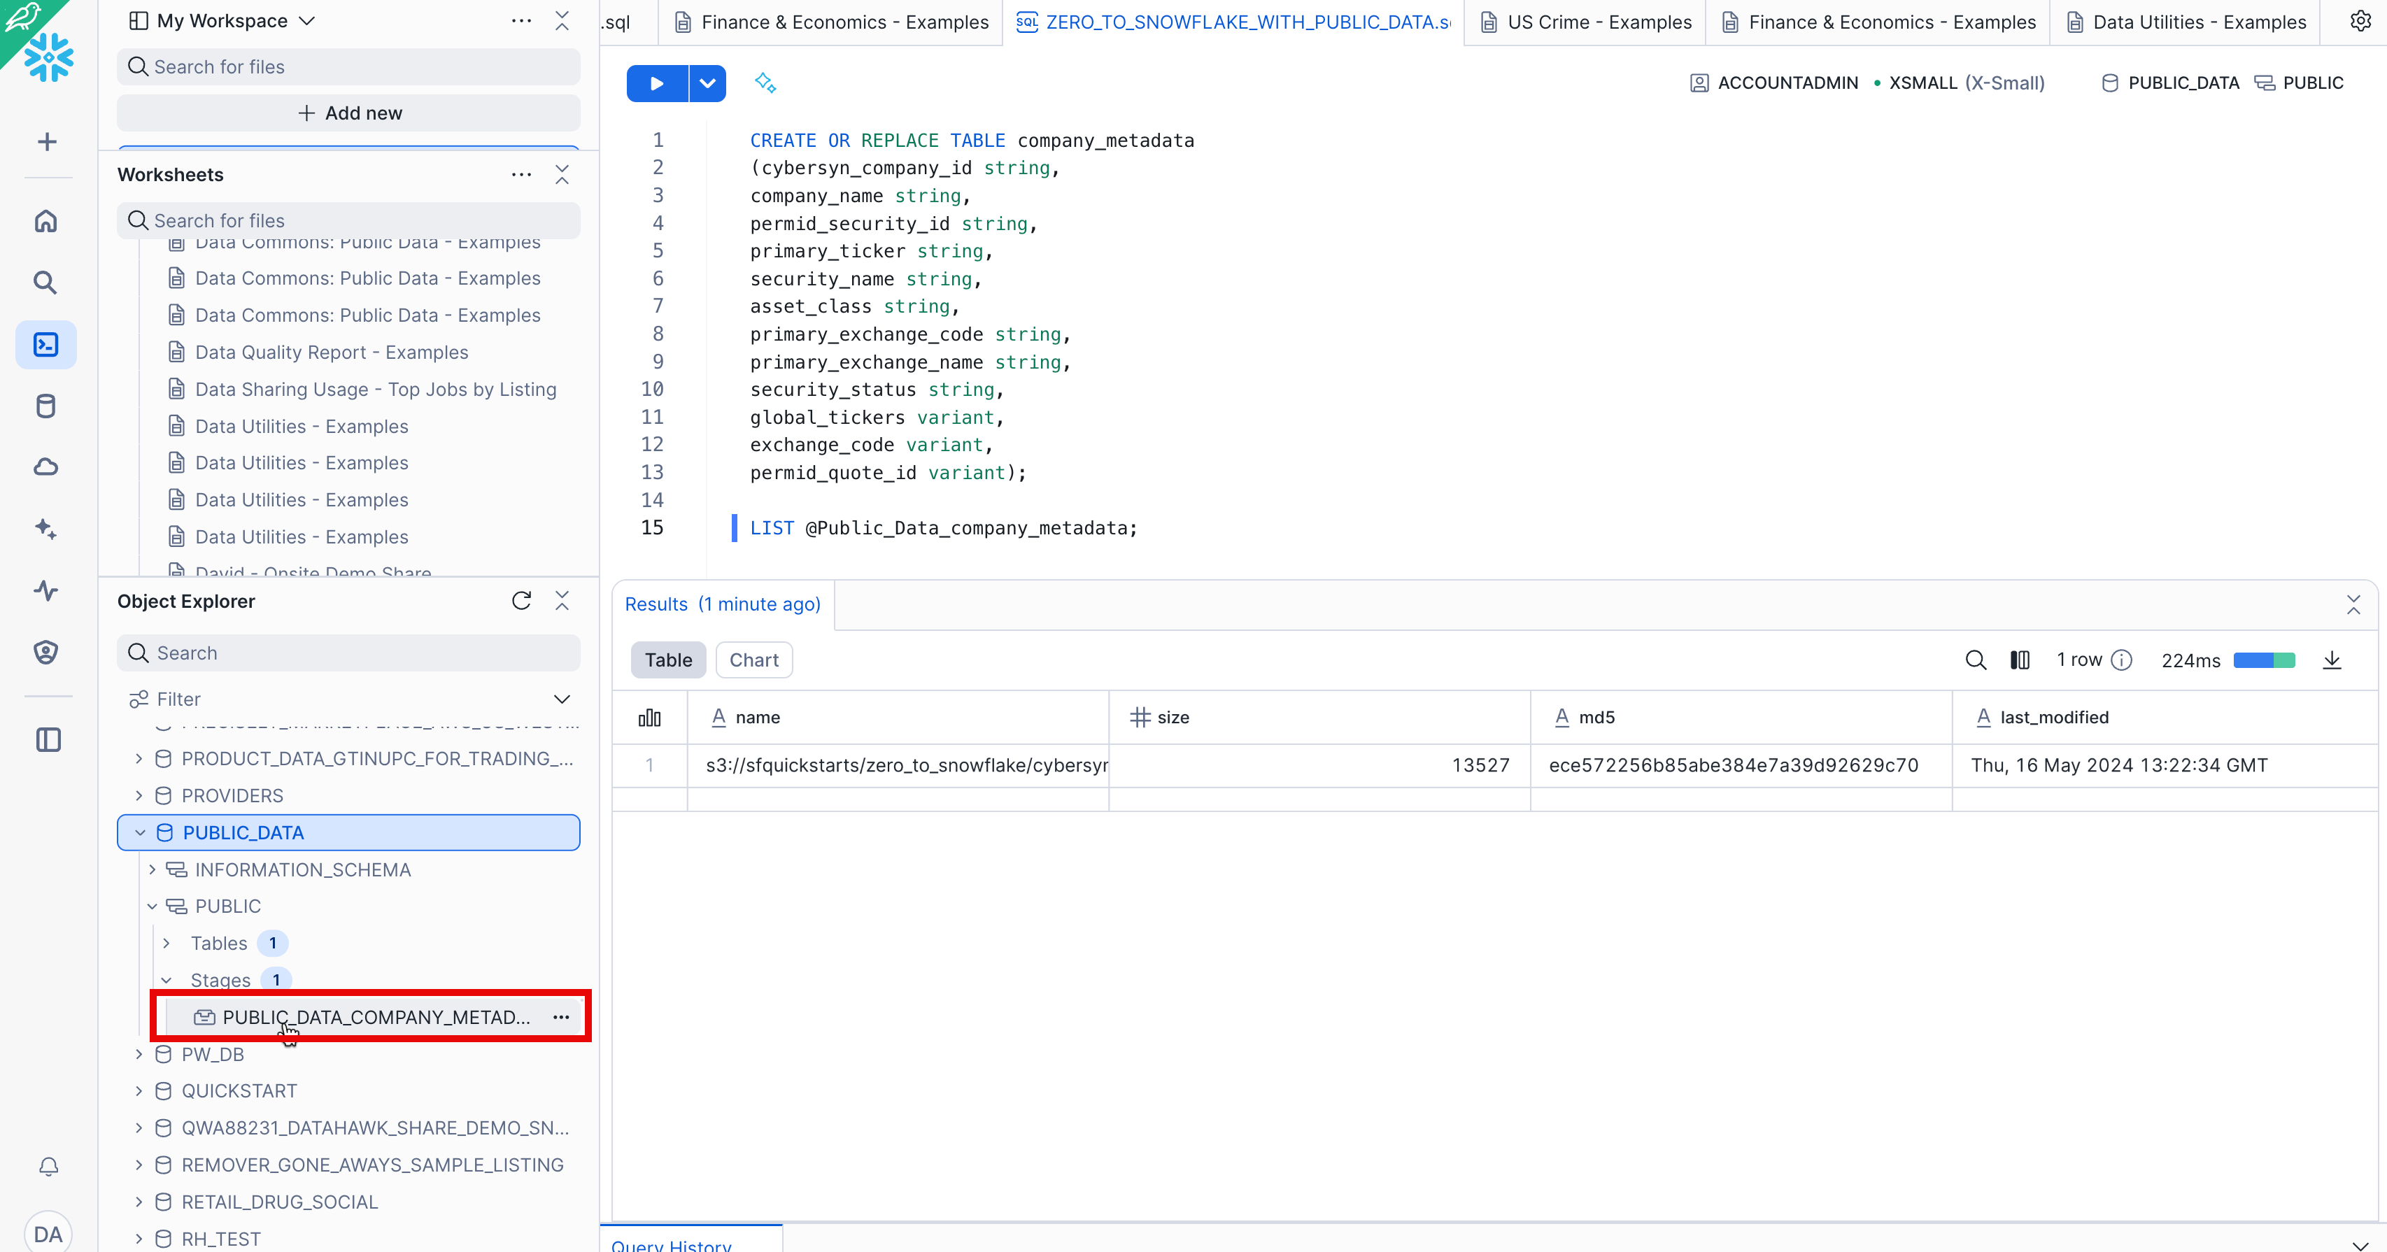The height and width of the screenshot is (1252, 2387).
Task: Open the Notifications bell in sidebar
Action: (x=48, y=1167)
